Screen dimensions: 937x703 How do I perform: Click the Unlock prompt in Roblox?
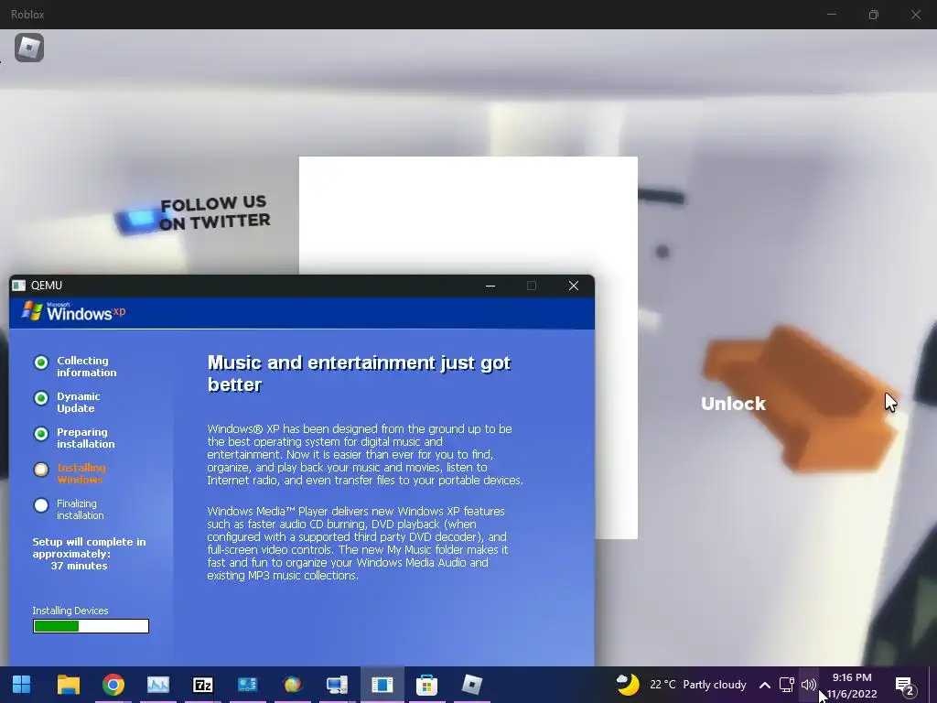tap(733, 404)
